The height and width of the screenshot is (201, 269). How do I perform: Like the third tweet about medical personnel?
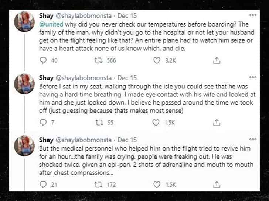pos(157,184)
